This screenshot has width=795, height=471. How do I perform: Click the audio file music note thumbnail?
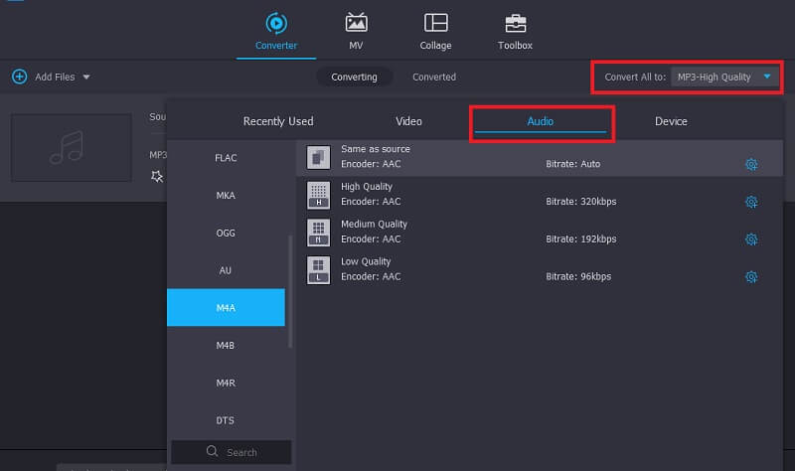(x=71, y=147)
